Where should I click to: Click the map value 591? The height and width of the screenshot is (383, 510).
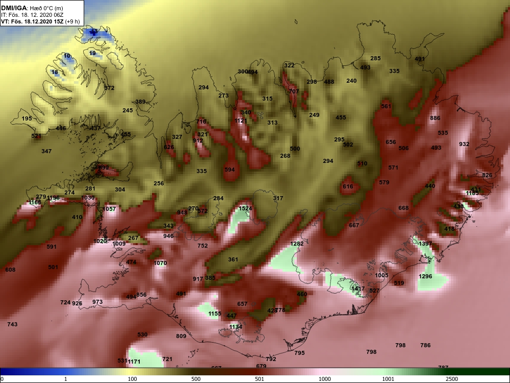(x=52, y=247)
